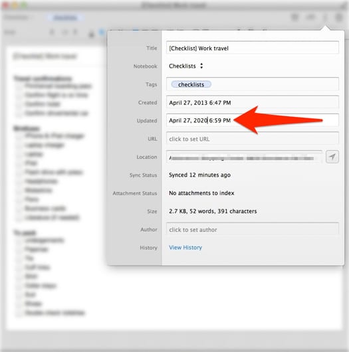Click the reminder alarm icon in toolbar

click(x=294, y=17)
